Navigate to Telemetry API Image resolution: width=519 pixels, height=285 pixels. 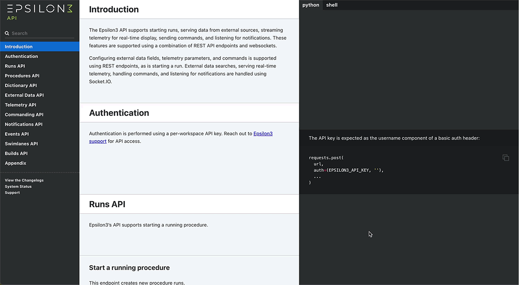point(20,105)
